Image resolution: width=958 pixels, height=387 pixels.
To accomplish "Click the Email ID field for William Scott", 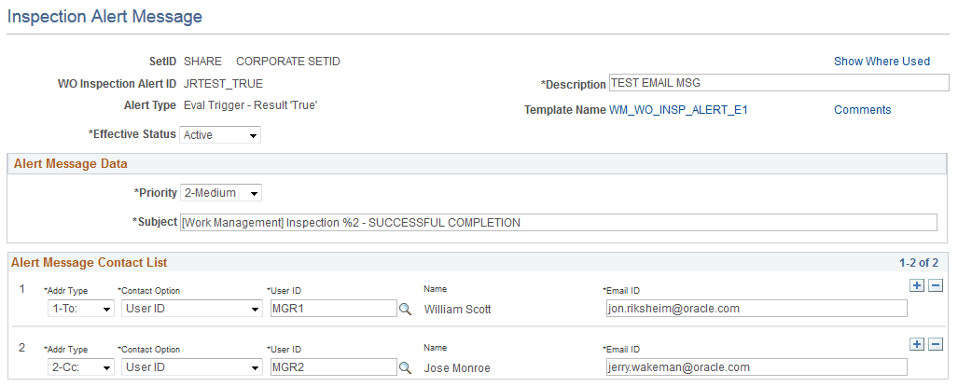I will point(756,310).
